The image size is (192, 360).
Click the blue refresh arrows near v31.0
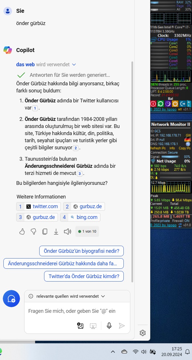pyautogui.click(x=180, y=225)
